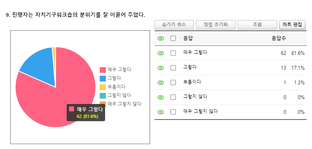Viewport: 312px width, 149px height.
Task: Click the 조합 button
Action: point(257,25)
